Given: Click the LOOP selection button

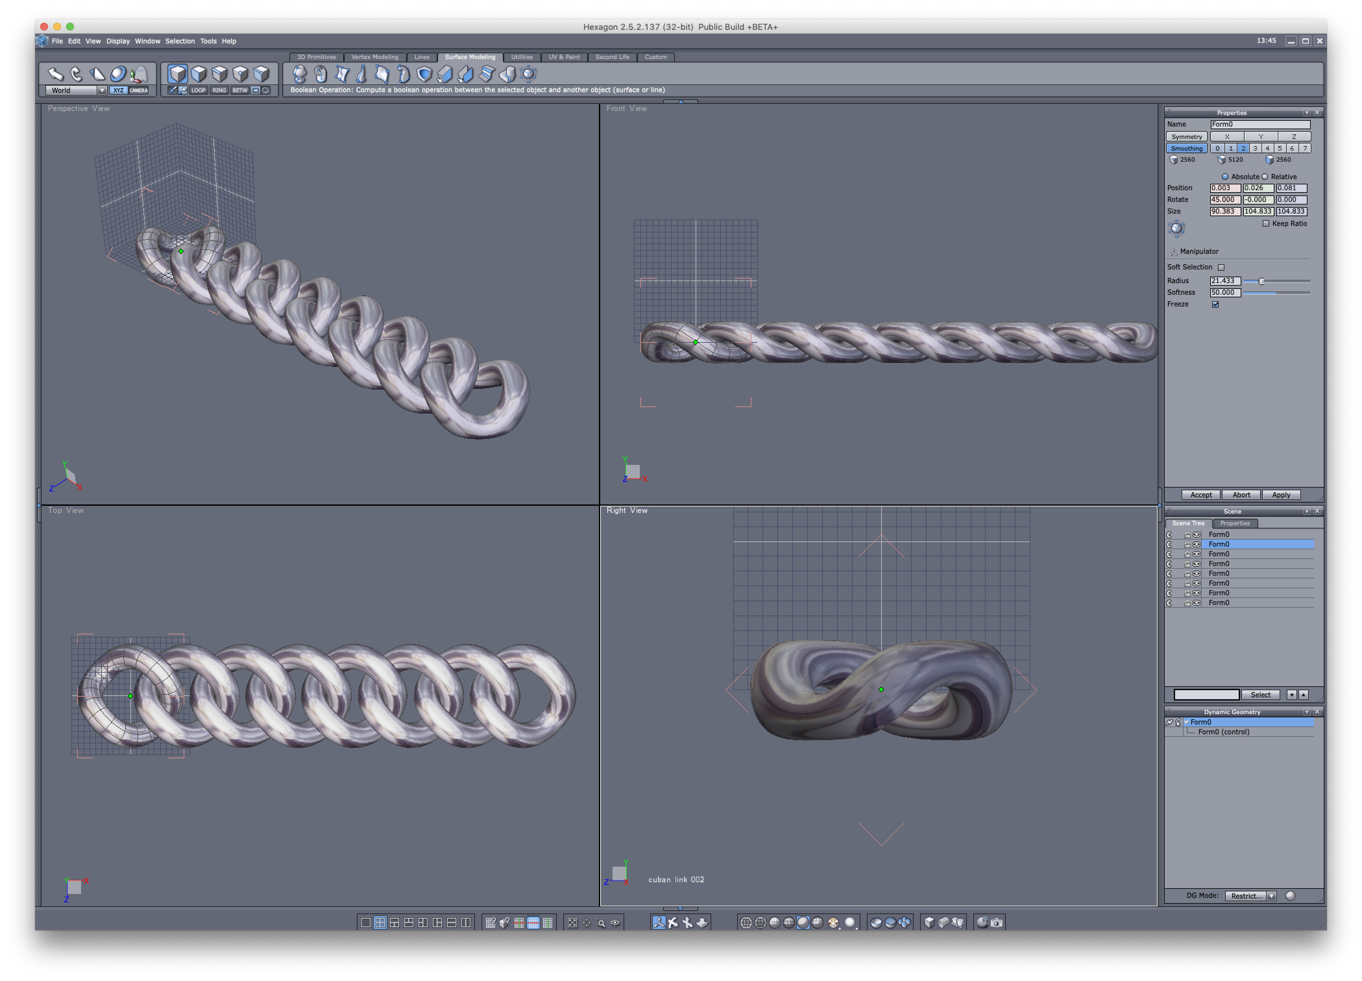Looking at the screenshot, I should coord(198,90).
